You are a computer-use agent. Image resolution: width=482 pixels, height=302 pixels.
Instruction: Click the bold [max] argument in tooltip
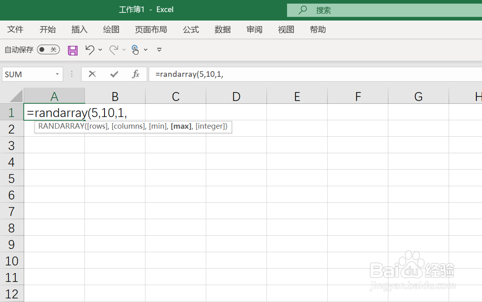click(x=182, y=126)
